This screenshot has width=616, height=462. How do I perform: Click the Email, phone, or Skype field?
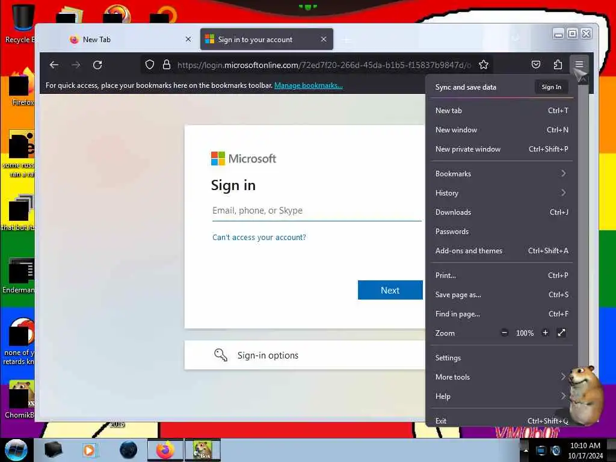click(x=316, y=211)
